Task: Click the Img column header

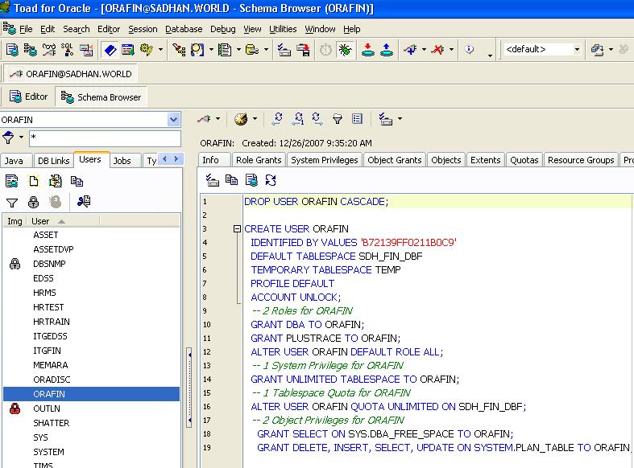Action: [15, 221]
